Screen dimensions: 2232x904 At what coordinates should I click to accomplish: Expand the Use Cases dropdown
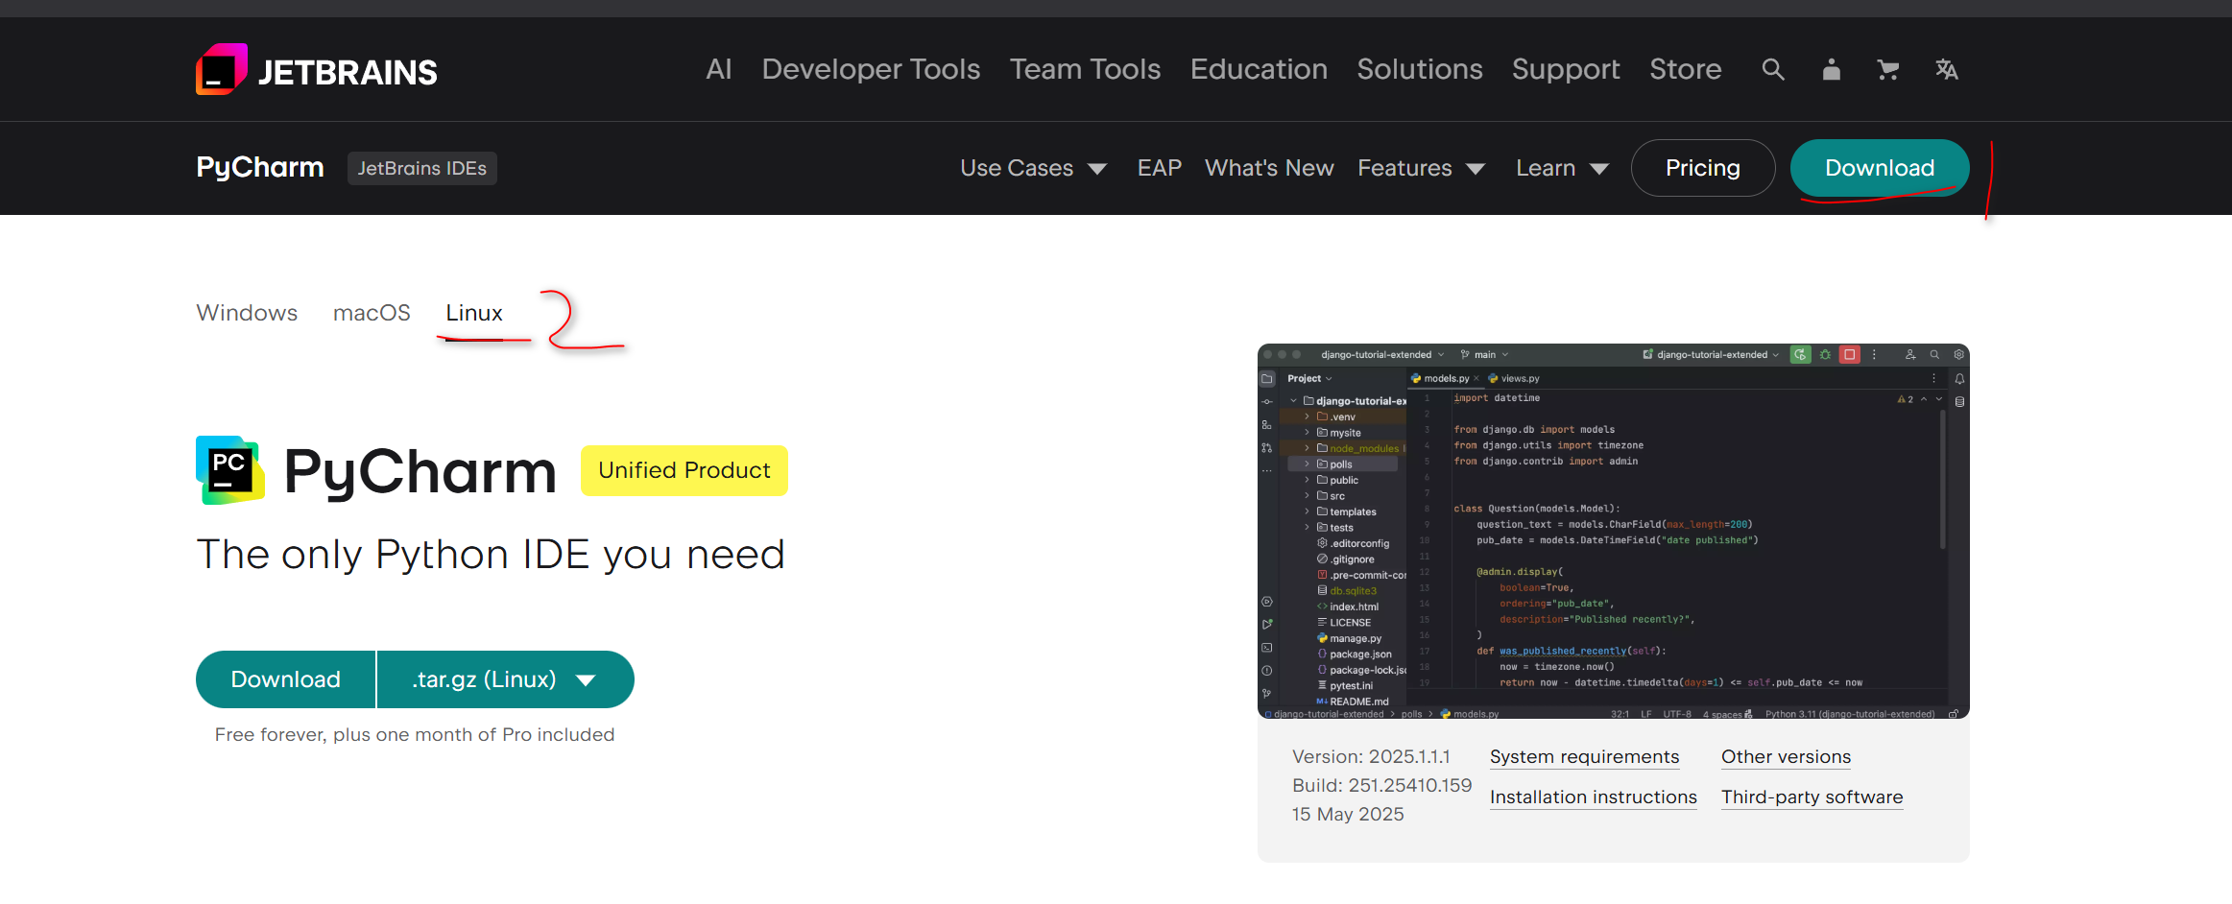pos(1033,168)
